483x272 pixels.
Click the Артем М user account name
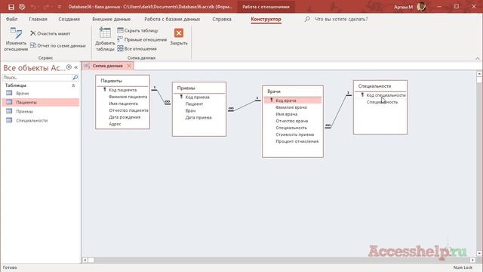pos(403,7)
